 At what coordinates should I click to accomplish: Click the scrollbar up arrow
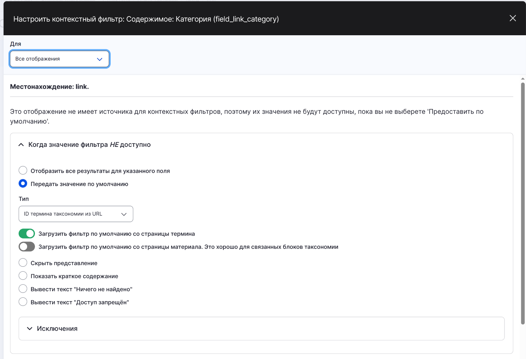pos(523,79)
